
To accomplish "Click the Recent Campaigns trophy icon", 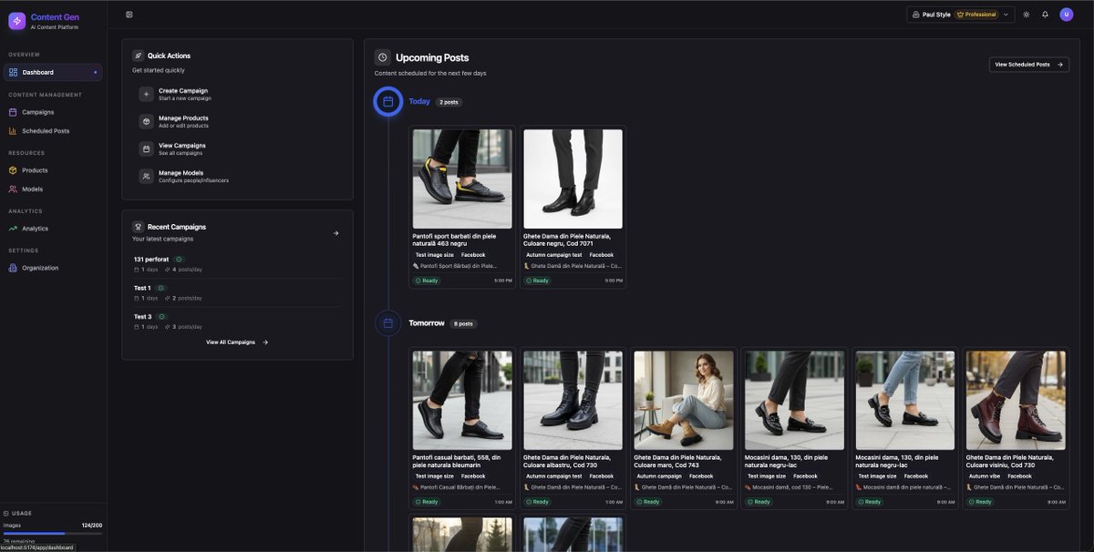I will [x=138, y=227].
